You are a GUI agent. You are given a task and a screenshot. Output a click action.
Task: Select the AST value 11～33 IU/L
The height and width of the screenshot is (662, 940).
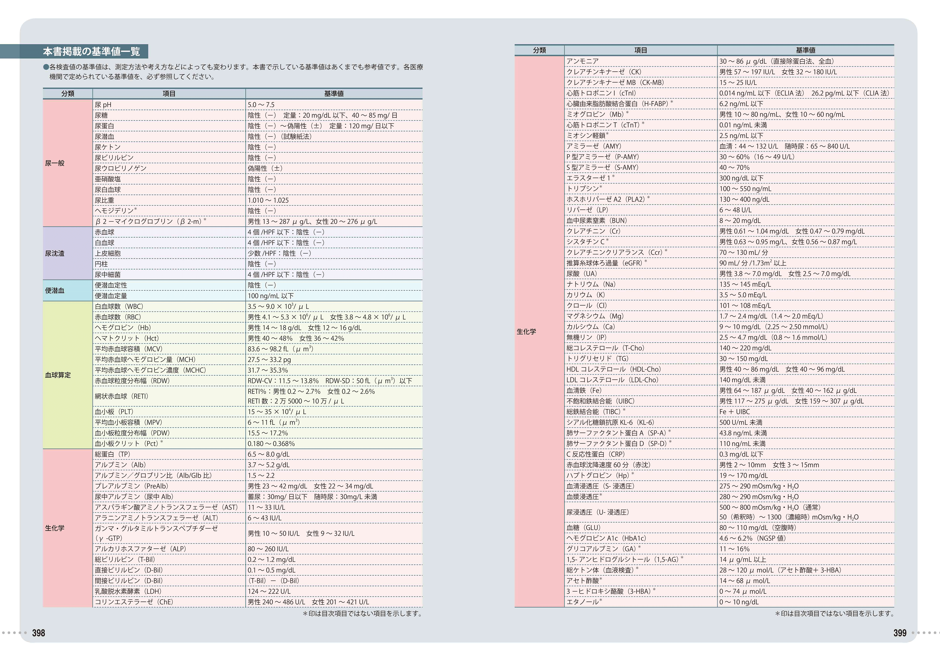tap(267, 507)
